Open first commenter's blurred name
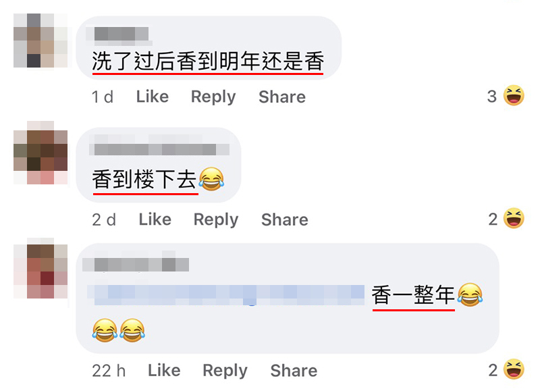 (119, 36)
